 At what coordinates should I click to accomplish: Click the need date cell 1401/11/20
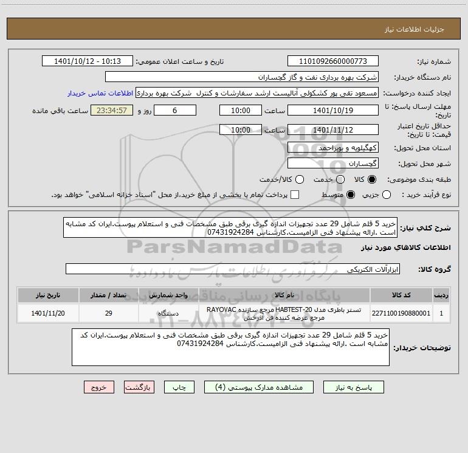click(48, 313)
